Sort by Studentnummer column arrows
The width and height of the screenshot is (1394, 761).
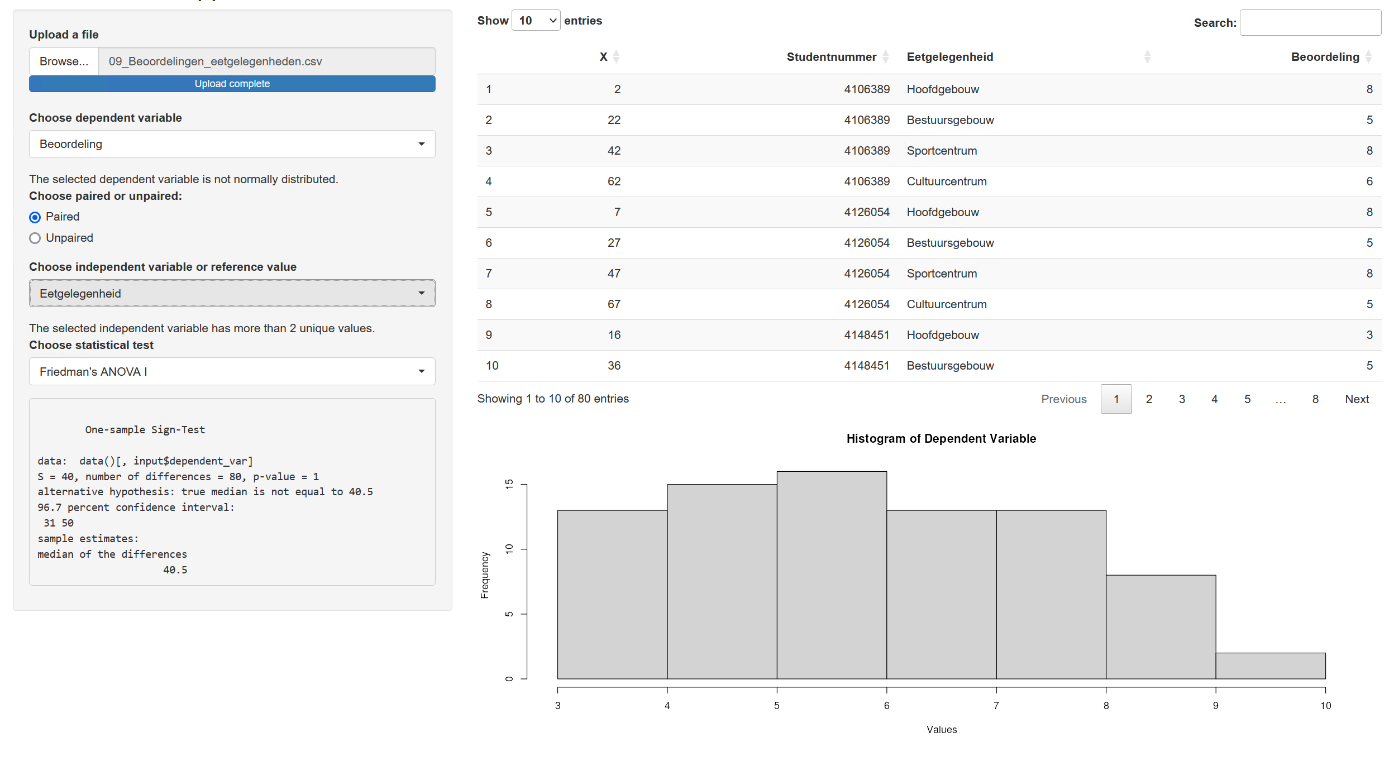pyautogui.click(x=885, y=57)
